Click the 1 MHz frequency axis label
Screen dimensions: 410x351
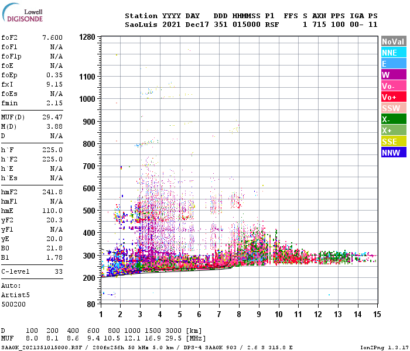[101, 314]
